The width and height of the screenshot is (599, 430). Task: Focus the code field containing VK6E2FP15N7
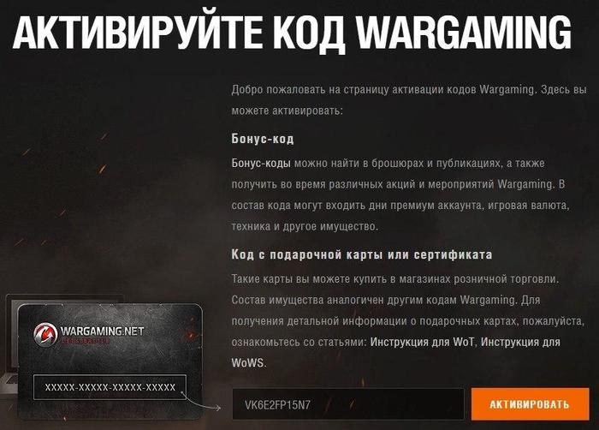tap(348, 404)
